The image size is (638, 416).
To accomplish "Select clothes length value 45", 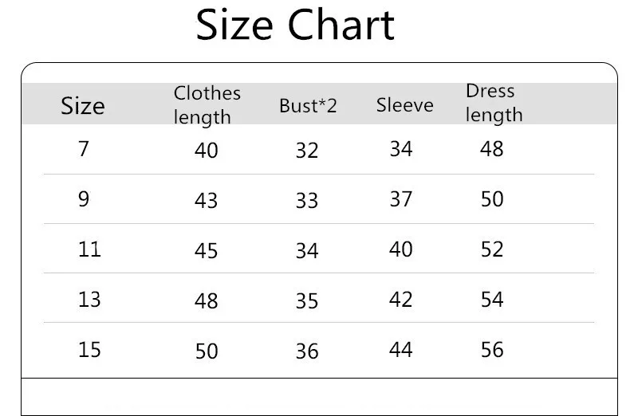I will coord(206,250).
